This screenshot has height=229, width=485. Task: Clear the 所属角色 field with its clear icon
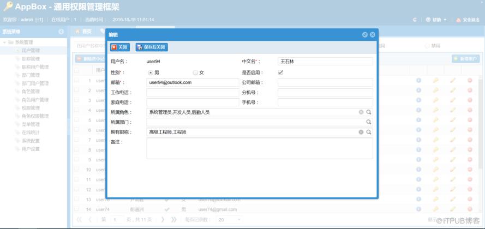point(361,112)
